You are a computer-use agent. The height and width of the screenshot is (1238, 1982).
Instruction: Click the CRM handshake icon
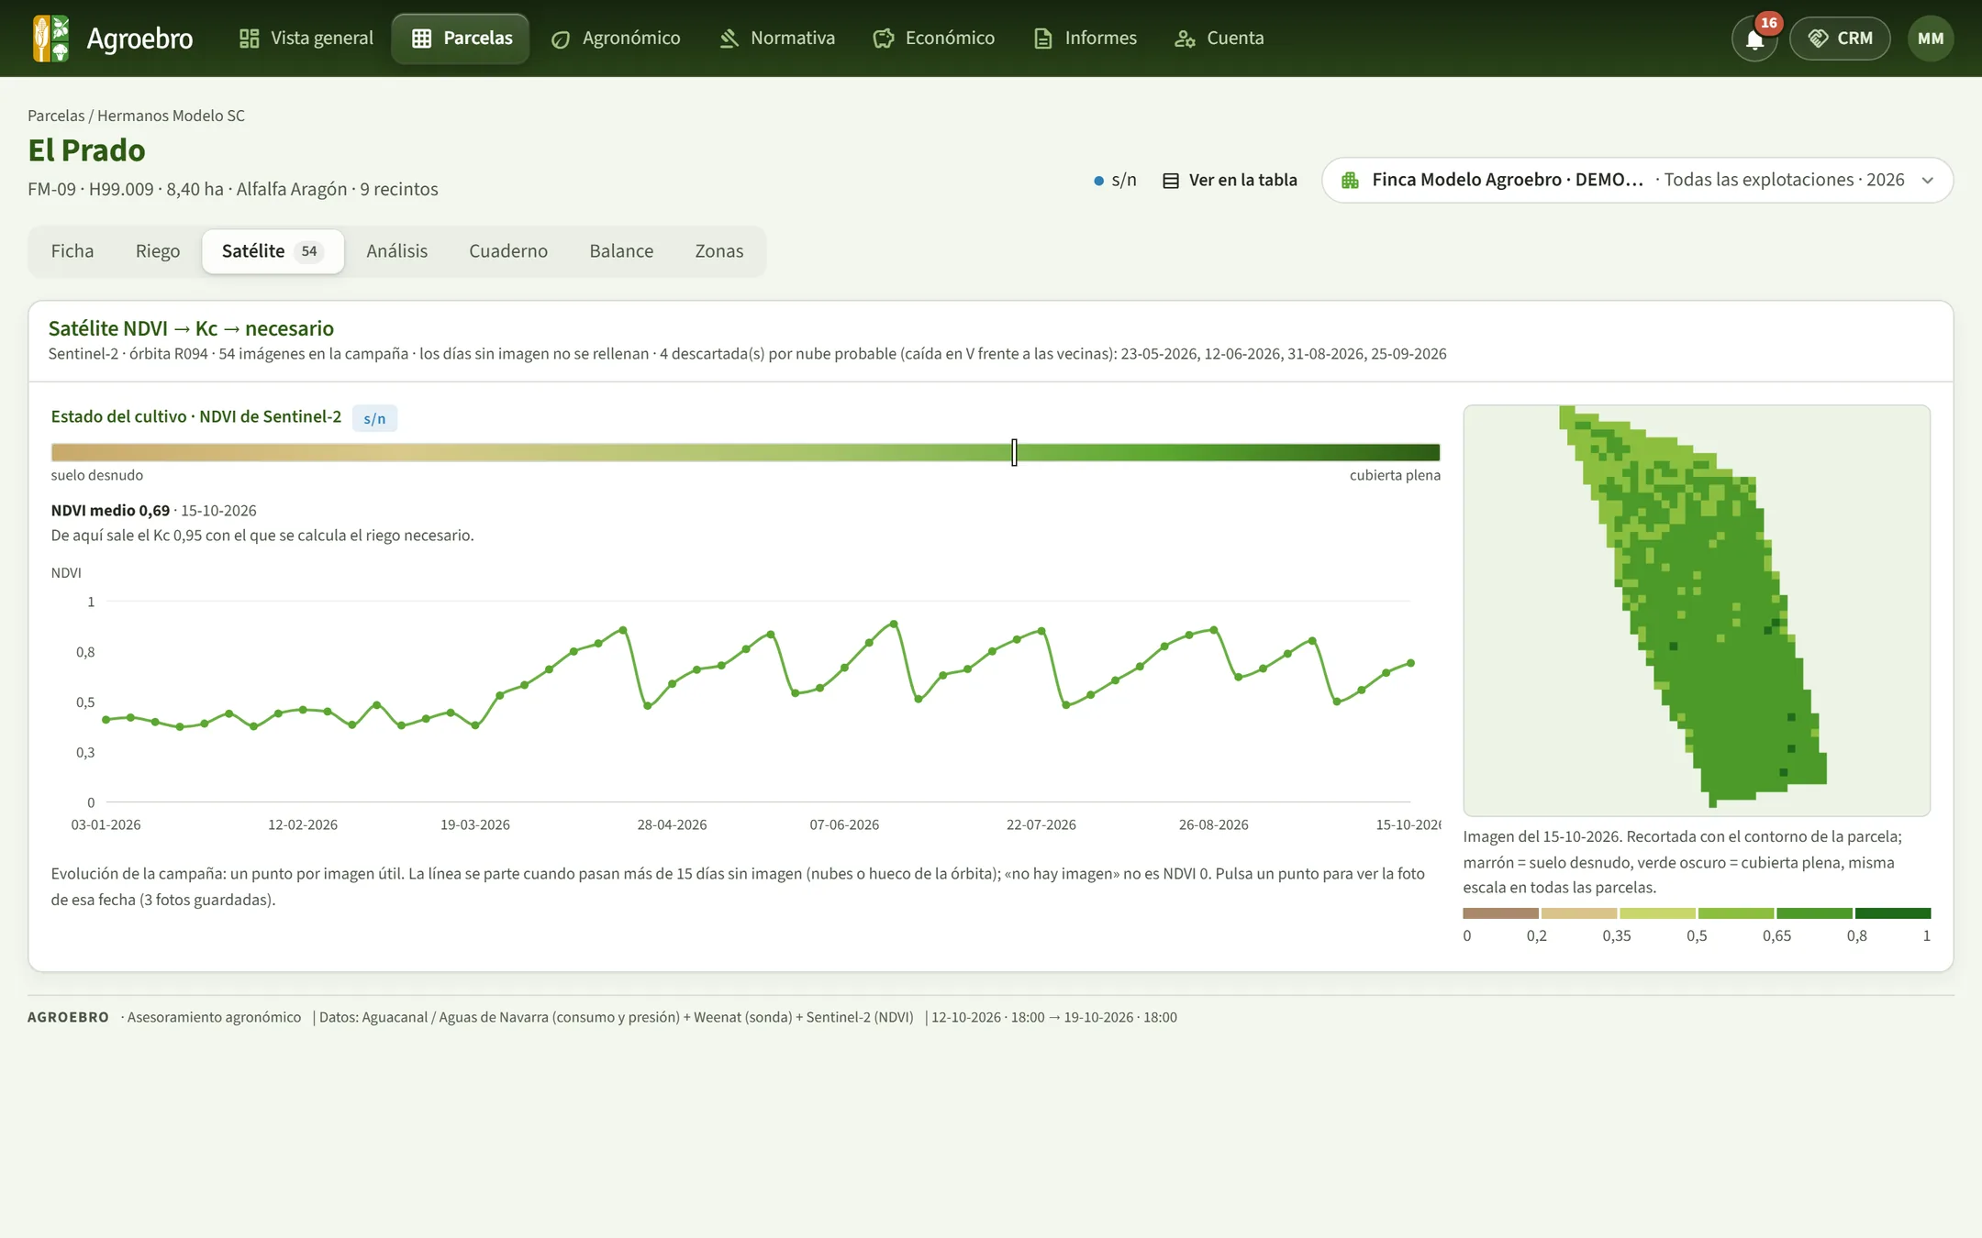(1818, 39)
